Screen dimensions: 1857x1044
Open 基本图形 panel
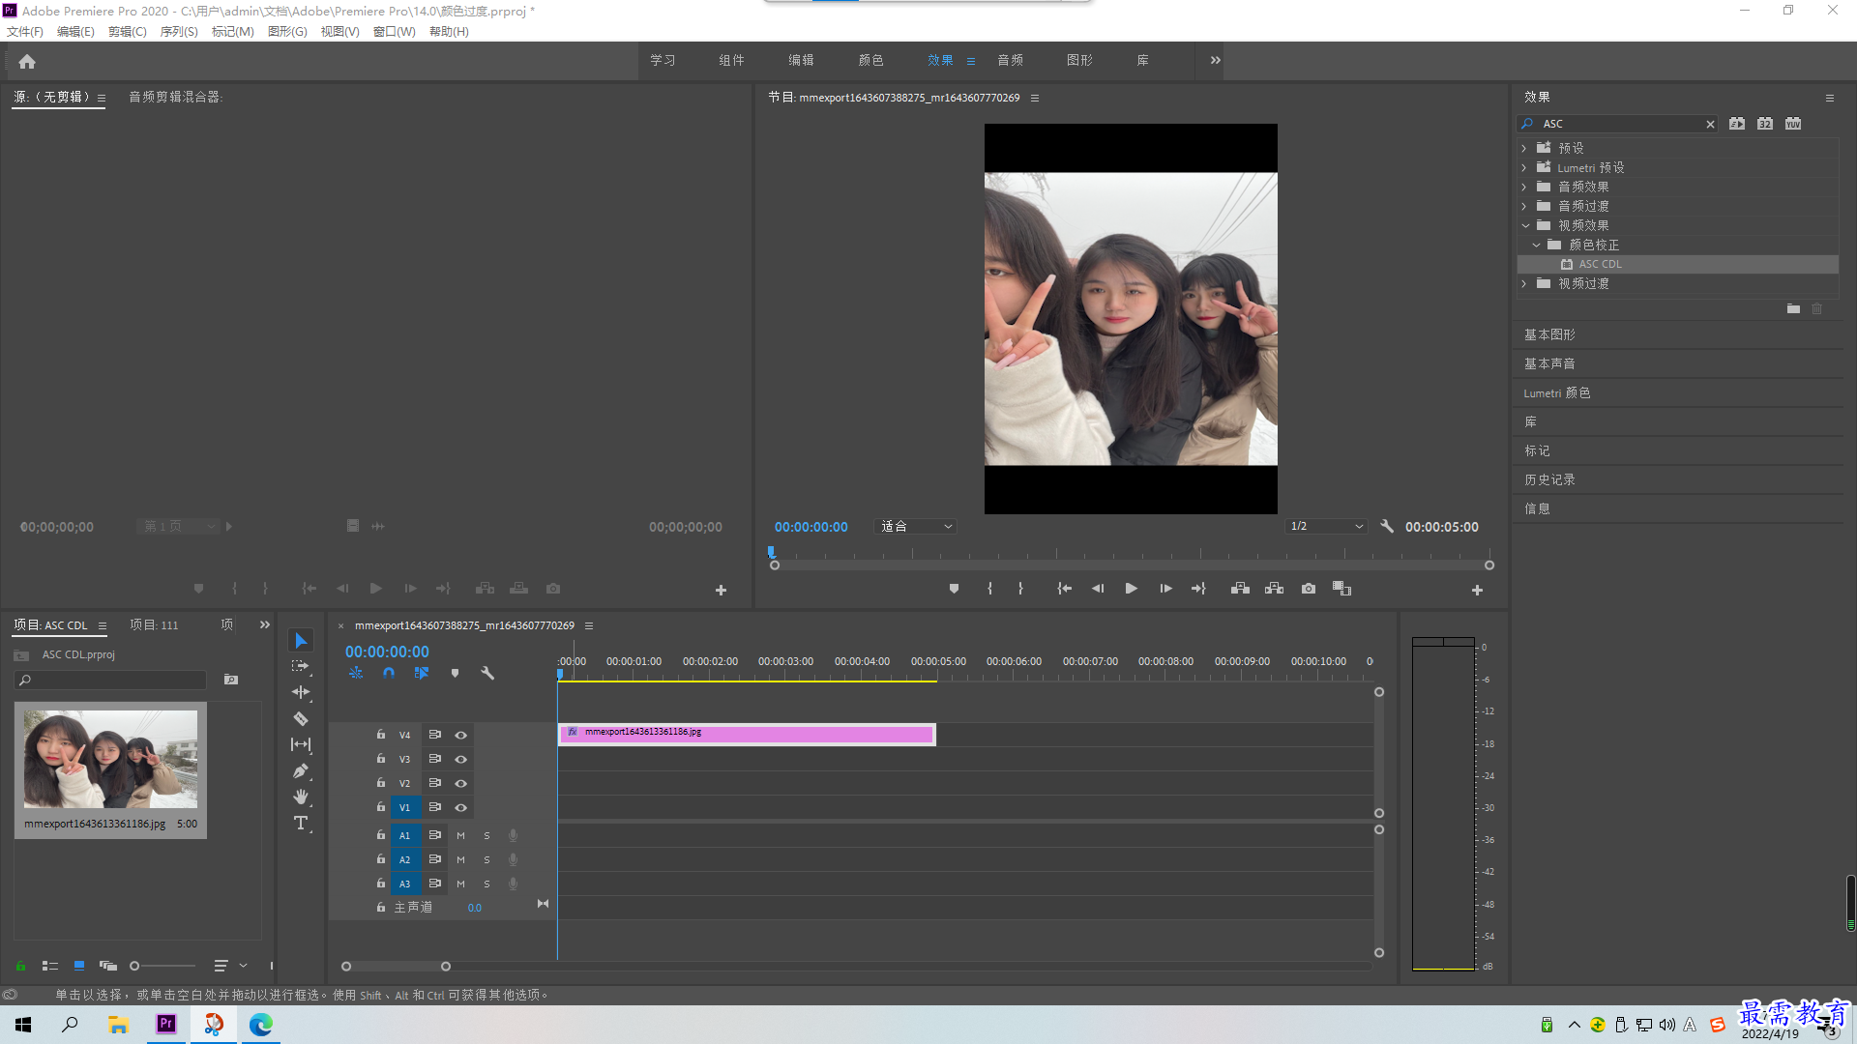pyautogui.click(x=1549, y=334)
